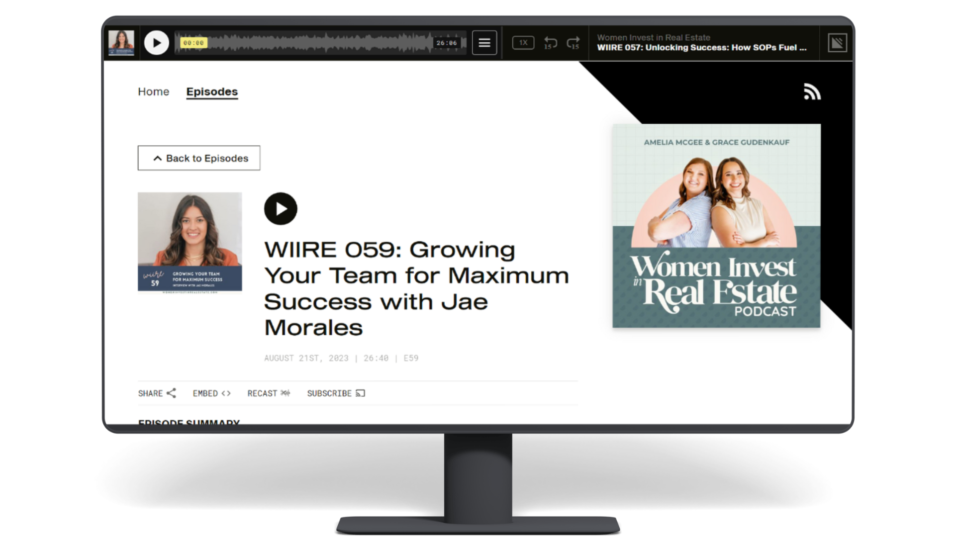The width and height of the screenshot is (955, 537).
Task: Collapse episode details via Back to Episodes chevron
Action: (x=157, y=158)
